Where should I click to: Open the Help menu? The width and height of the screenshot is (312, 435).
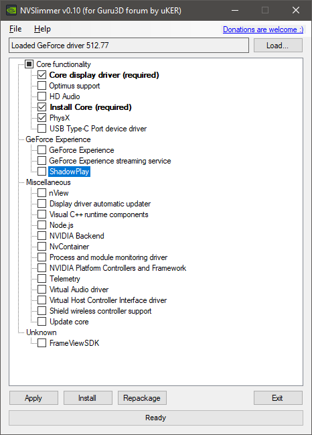tap(42, 29)
